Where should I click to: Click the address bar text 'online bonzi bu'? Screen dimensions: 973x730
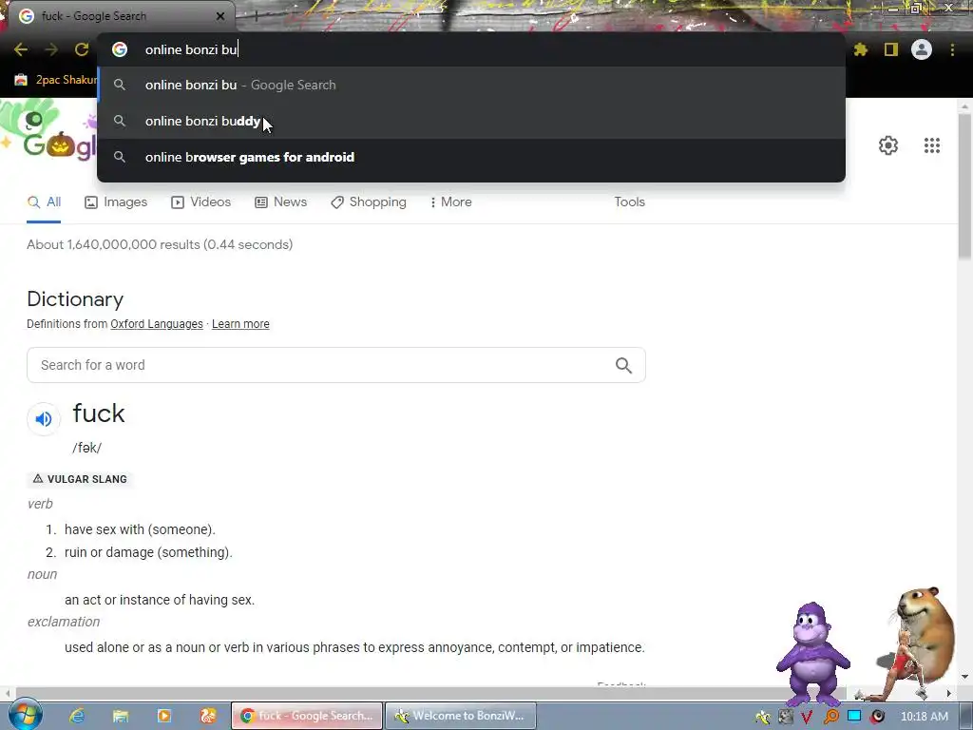point(191,49)
